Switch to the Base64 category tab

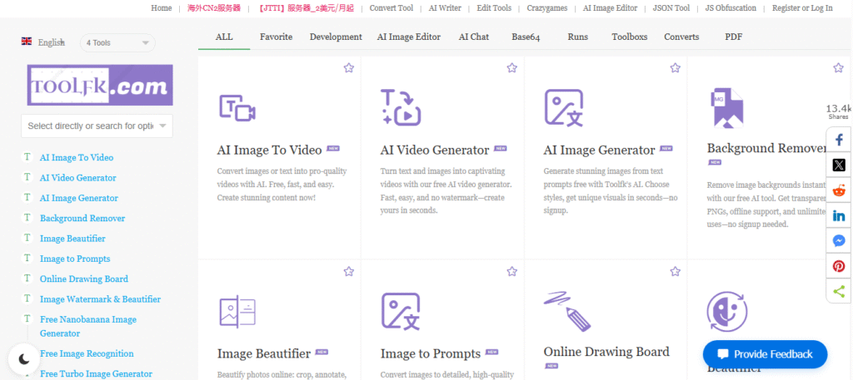(x=526, y=37)
